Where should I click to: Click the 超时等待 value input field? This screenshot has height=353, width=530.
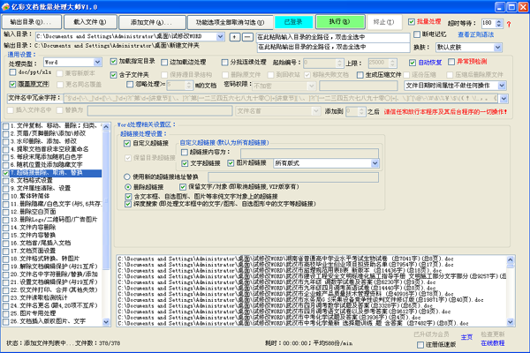[489, 20]
